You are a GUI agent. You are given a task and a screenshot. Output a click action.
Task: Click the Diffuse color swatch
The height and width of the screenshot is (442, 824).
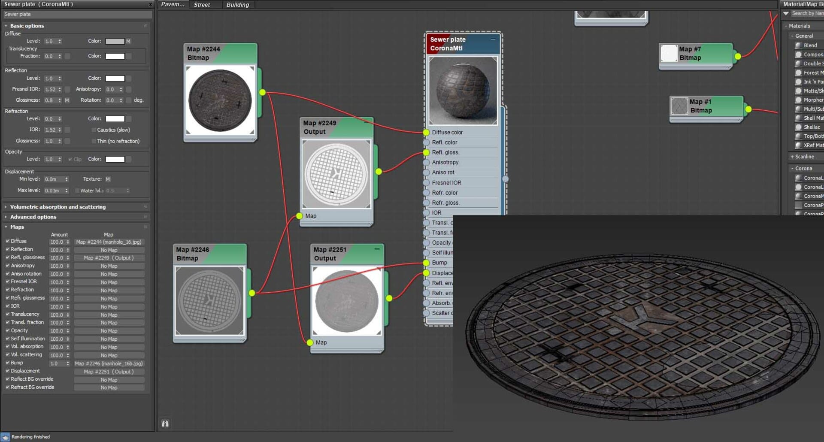tap(115, 41)
